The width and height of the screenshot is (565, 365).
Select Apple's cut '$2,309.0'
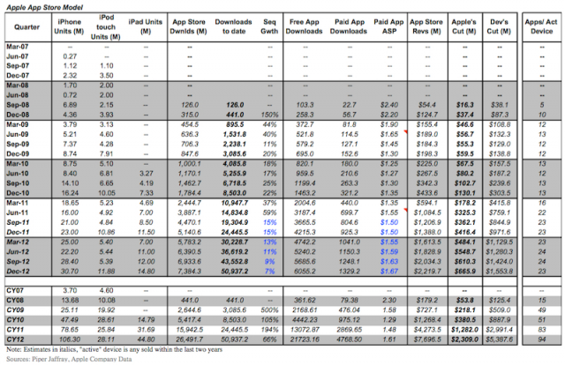click(x=465, y=339)
